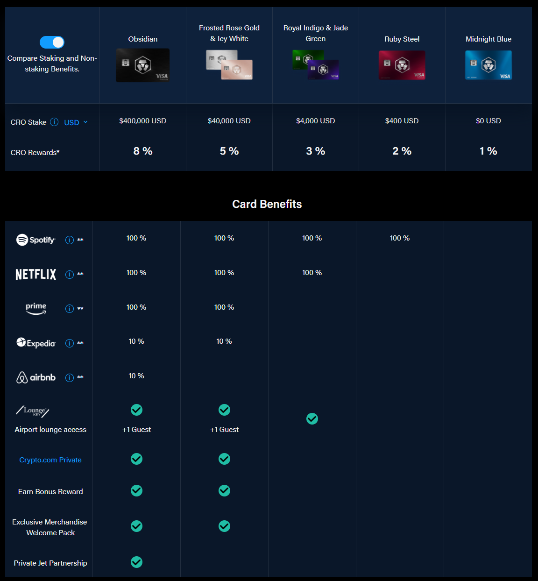Open the Crypto.com Private link
Viewport: 538px width, 581px height.
pos(50,460)
